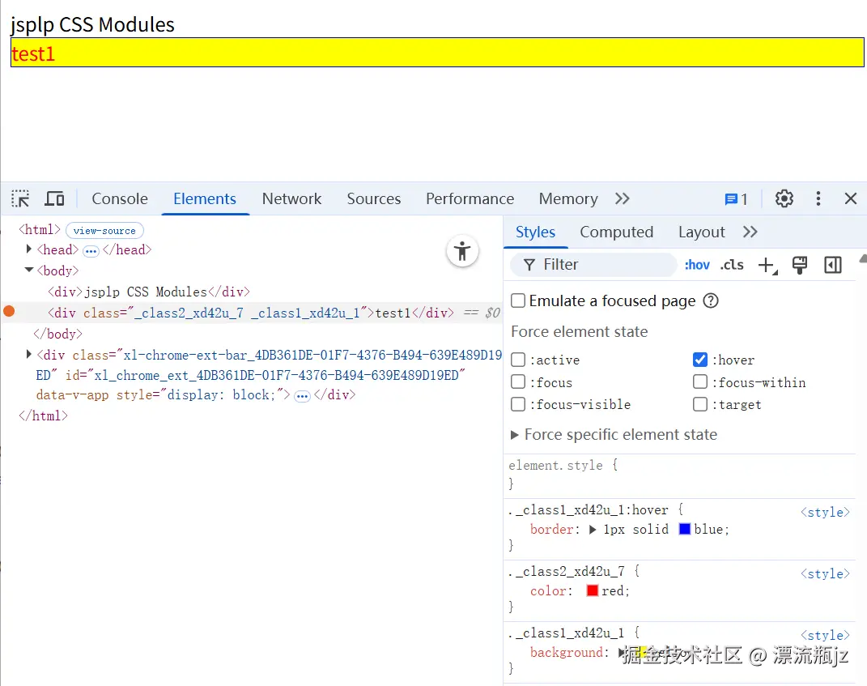Toggle common rendering emulations icon
The height and width of the screenshot is (686, 867).
point(800,265)
